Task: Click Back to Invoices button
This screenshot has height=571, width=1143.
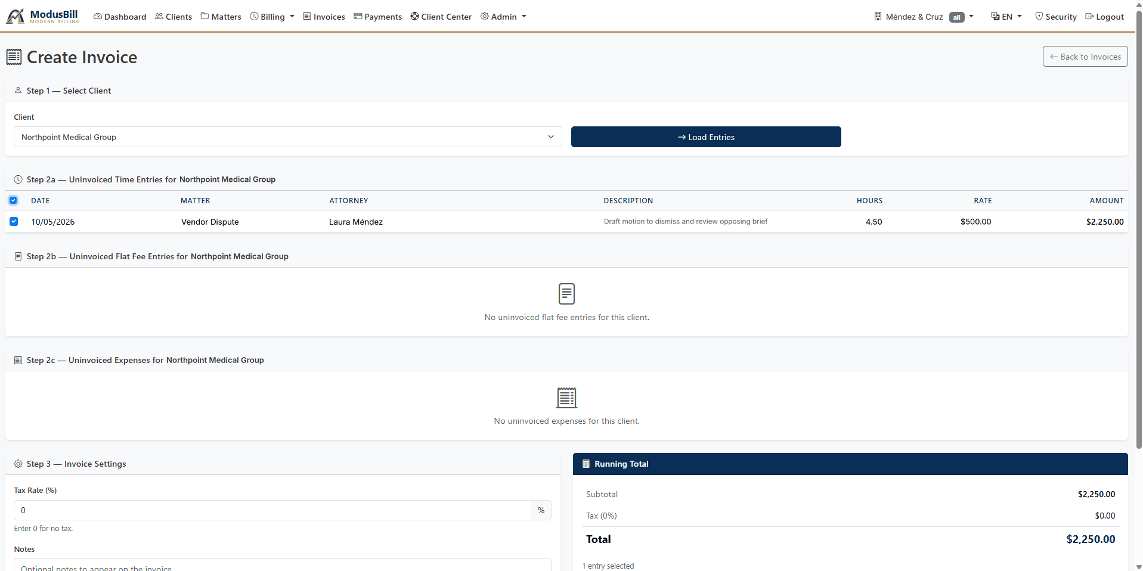Action: click(x=1085, y=57)
